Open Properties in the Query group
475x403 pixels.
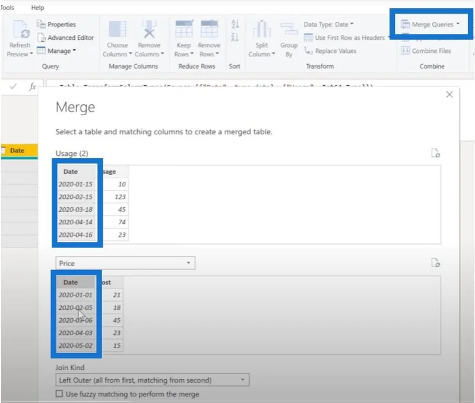56,24
